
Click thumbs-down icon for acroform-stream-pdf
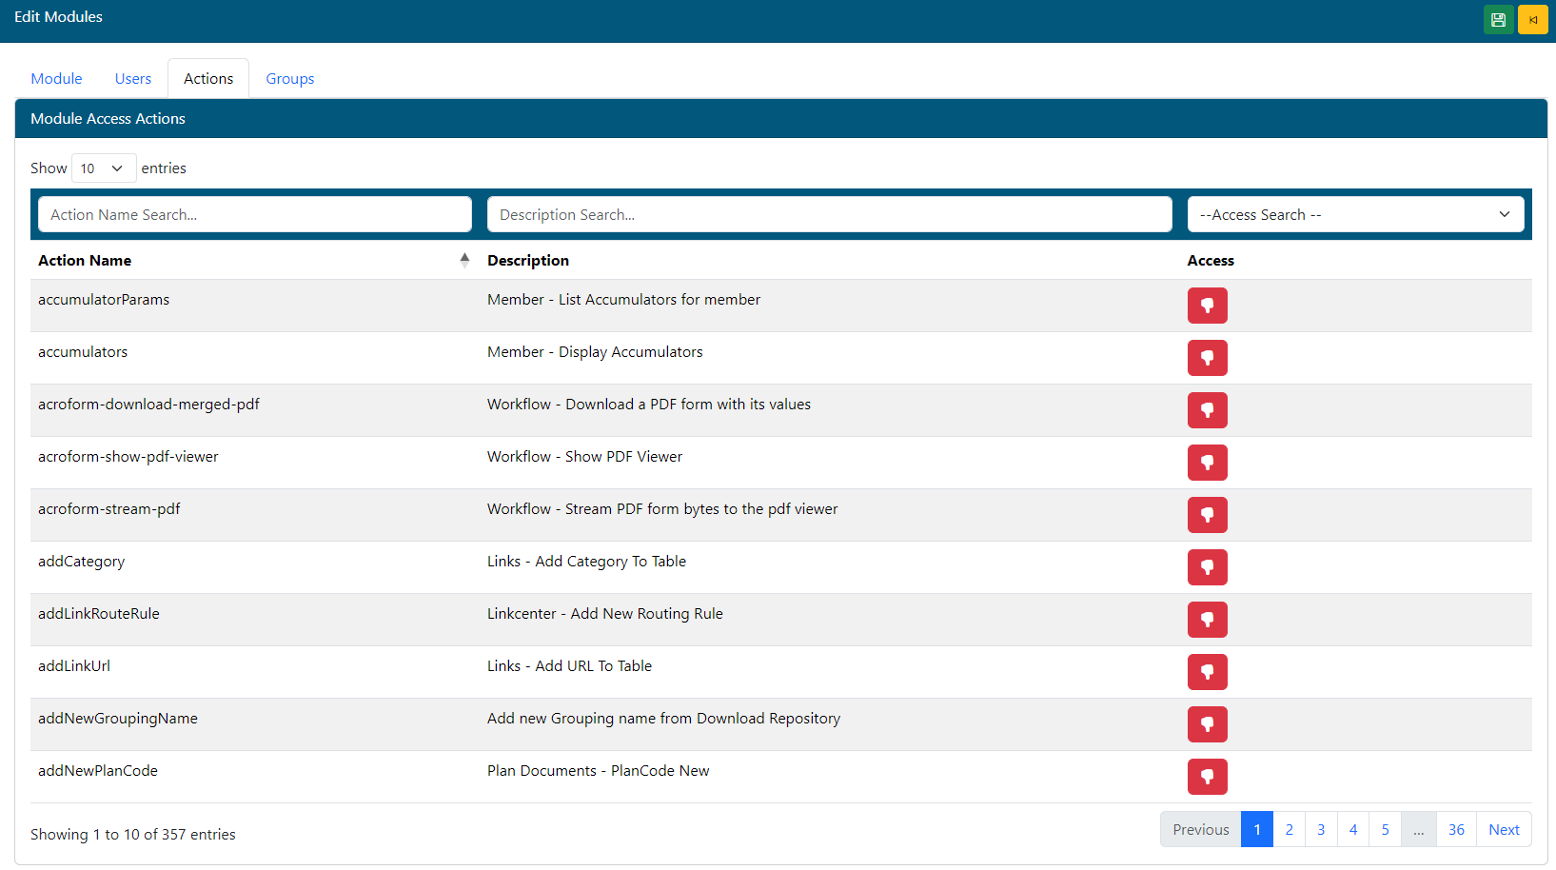click(1207, 515)
